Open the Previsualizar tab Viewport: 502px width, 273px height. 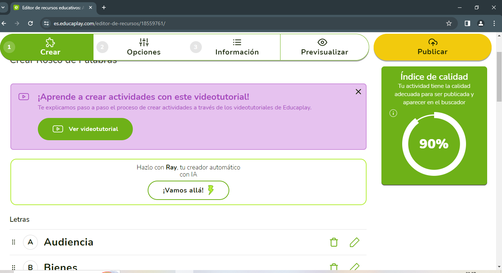coord(324,47)
